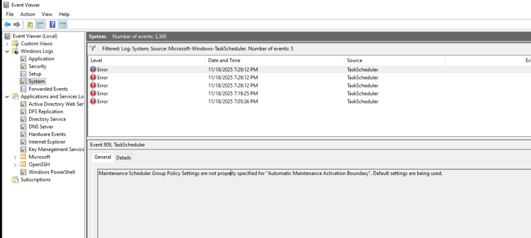Click the Application log icon
This screenshot has height=238, width=531.
point(23,59)
